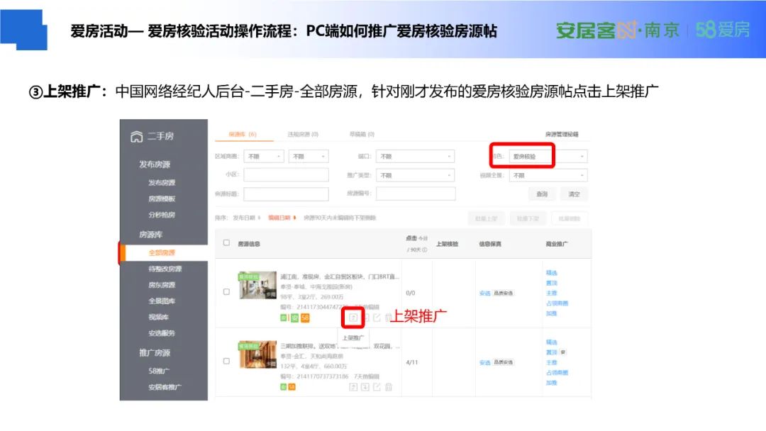Open 视频库 in the sidebar
This screenshot has height=431, width=766.
click(159, 318)
